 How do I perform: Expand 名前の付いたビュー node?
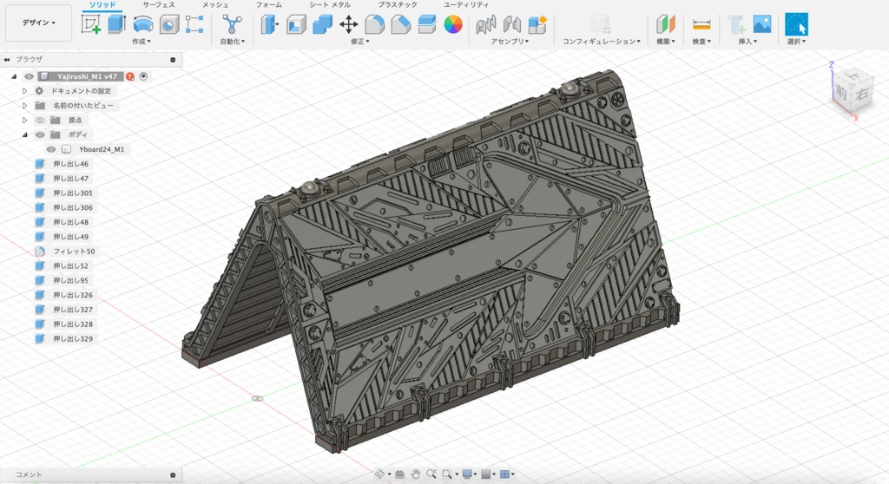coord(24,106)
